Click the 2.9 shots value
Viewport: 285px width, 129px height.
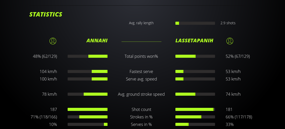(x=228, y=23)
